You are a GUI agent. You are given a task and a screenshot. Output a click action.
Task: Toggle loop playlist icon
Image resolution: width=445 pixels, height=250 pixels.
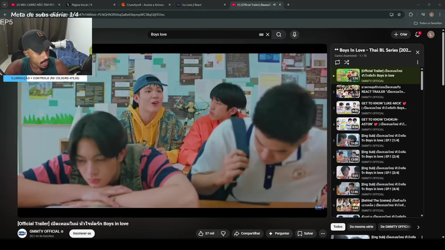coord(337,62)
